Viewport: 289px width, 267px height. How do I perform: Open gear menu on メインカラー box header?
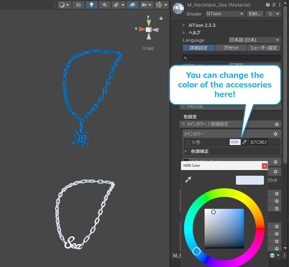[x=276, y=134]
